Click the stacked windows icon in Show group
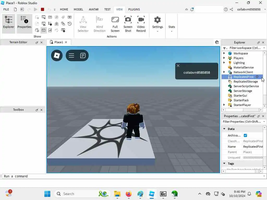Image resolution: width=267 pixels, height=200 pixels. pos(63,24)
